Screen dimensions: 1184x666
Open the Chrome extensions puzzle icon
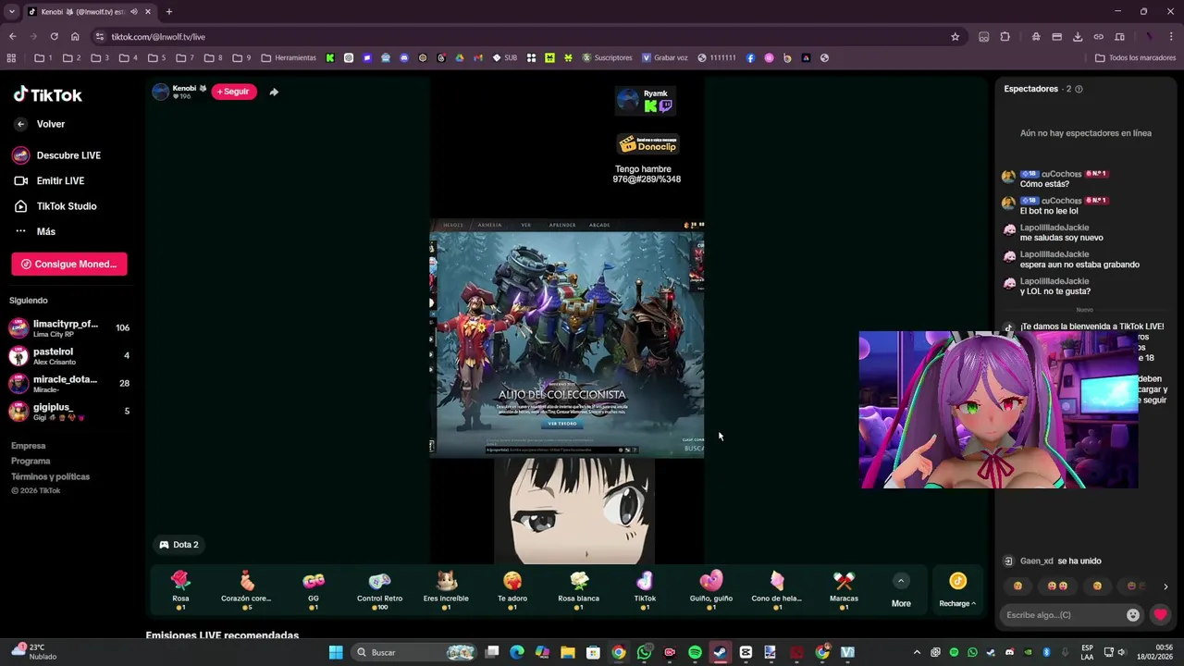pyautogui.click(x=1005, y=37)
